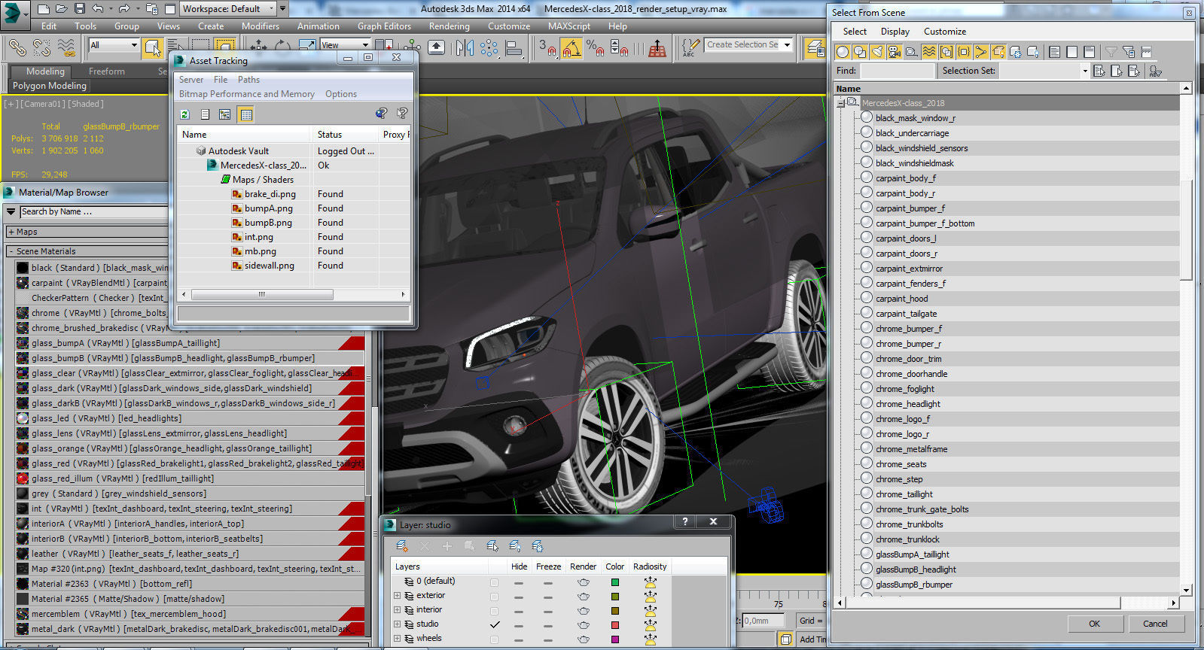Expand the exterior layer tree node
The width and height of the screenshot is (1204, 650).
(x=397, y=596)
